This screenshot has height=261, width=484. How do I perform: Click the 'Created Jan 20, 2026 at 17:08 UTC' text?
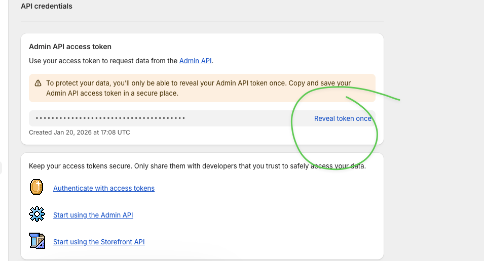tap(80, 133)
